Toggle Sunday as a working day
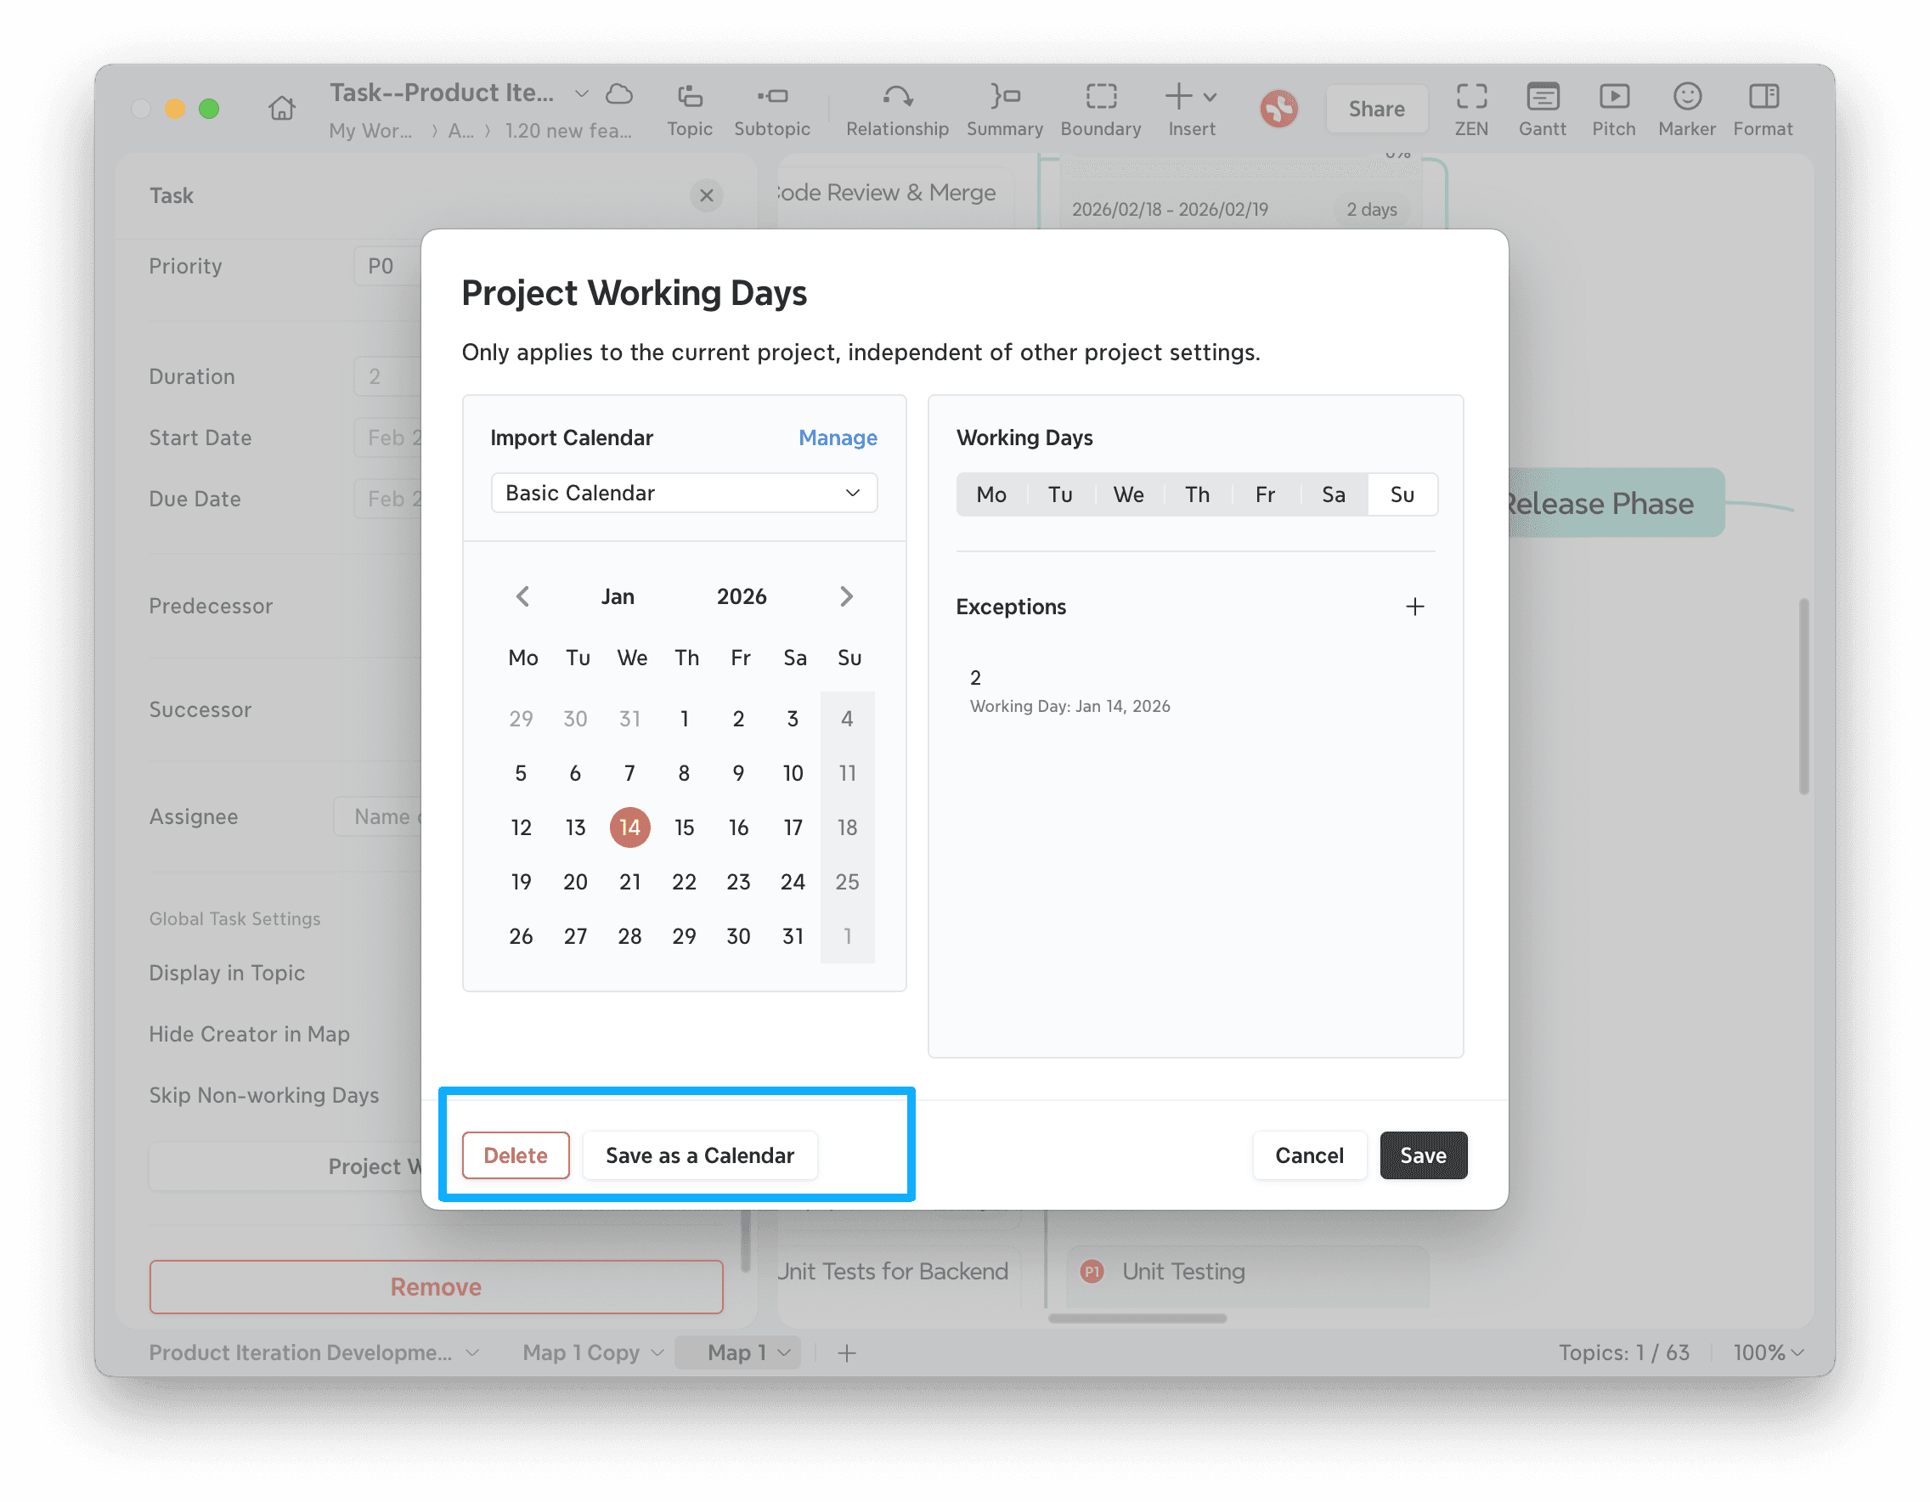Viewport: 1930px width, 1502px height. click(x=1402, y=494)
